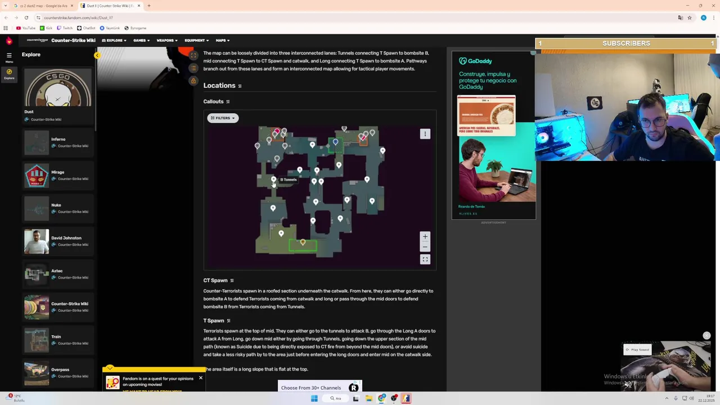Show hidden system tray icons chevron
The image size is (720, 405).
665,398
